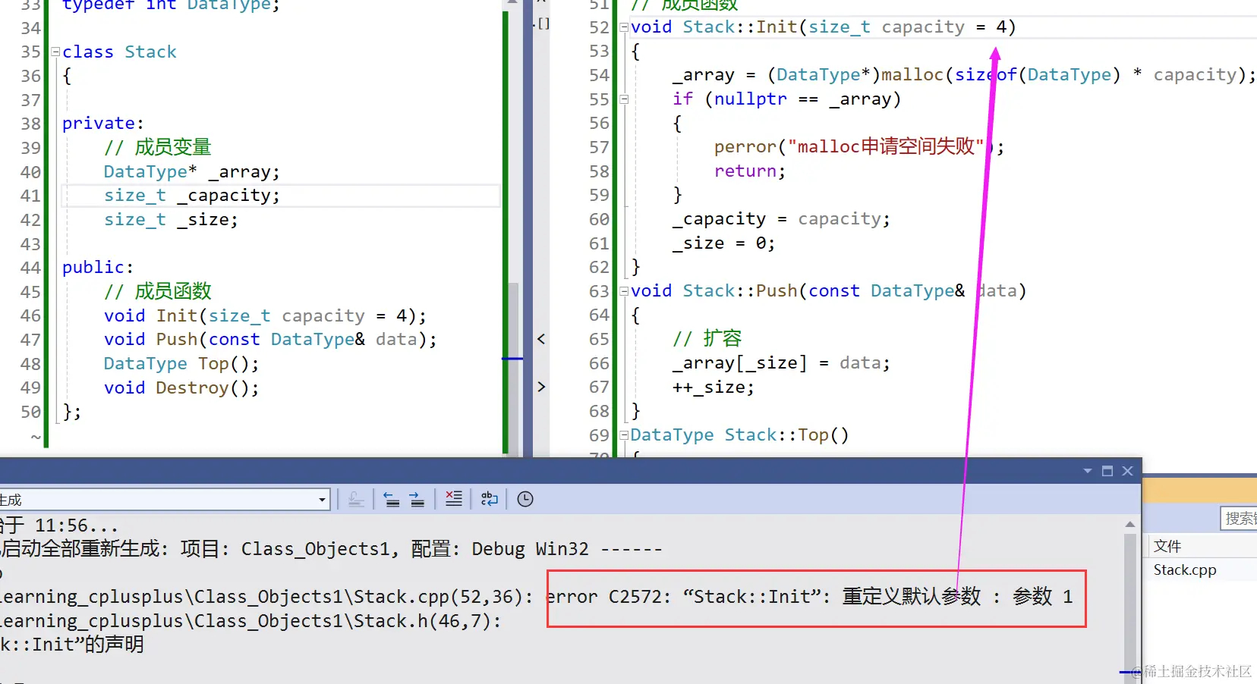
Task: Toggle word wrap in output window
Action: (490, 499)
